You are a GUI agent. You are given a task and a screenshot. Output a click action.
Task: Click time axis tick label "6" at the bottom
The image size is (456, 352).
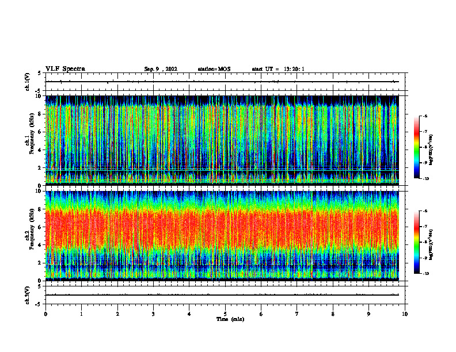click(261, 314)
